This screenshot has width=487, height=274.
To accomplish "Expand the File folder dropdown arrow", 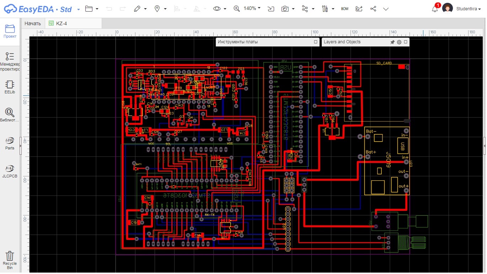I will [97, 9].
